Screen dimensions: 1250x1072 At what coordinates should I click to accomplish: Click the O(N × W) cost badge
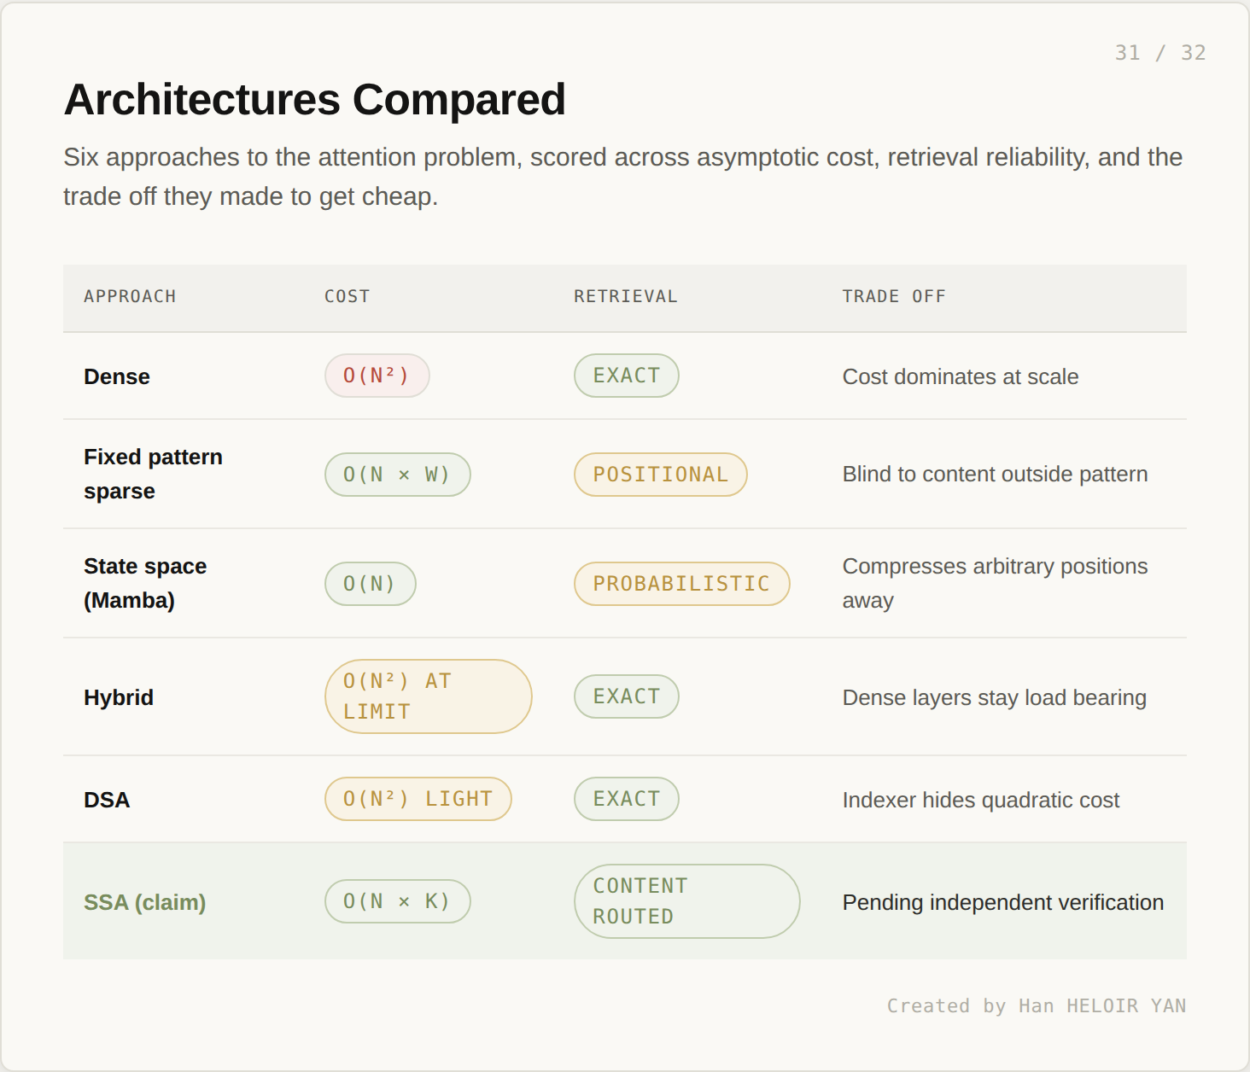tap(398, 475)
